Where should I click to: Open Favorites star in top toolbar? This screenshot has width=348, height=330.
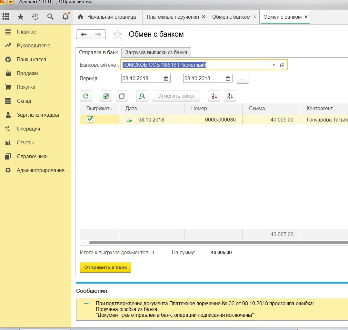click(20, 17)
